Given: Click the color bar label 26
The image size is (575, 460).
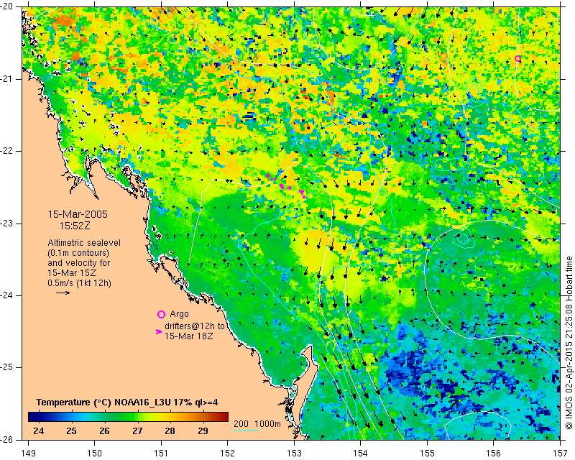Looking at the screenshot, I should pyautogui.click(x=104, y=431).
